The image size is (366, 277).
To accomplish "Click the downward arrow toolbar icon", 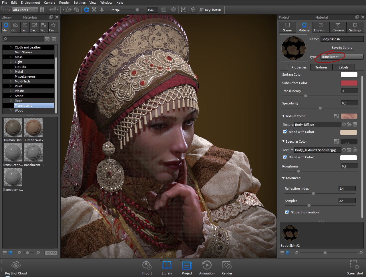I will [x=102, y=10].
